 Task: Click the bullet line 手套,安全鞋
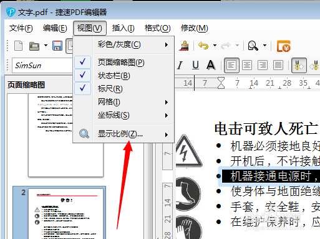[x=275, y=206]
